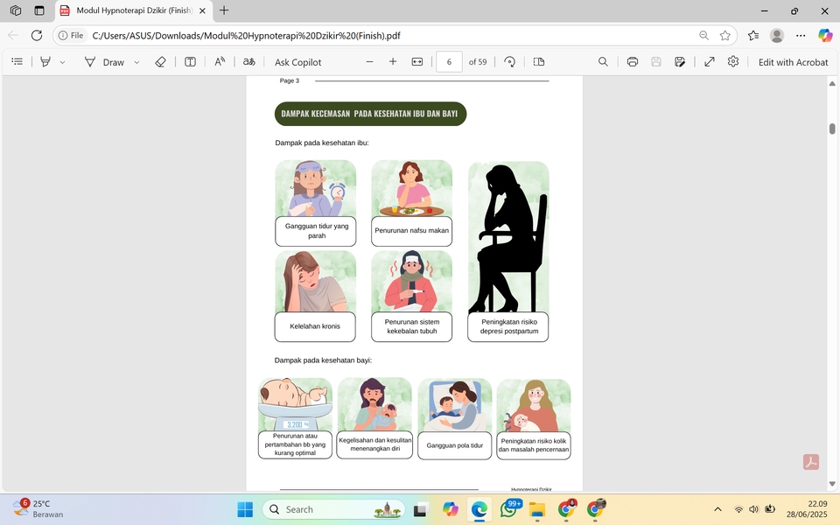Open PDF settings gear
The height and width of the screenshot is (525, 840).
pos(733,61)
